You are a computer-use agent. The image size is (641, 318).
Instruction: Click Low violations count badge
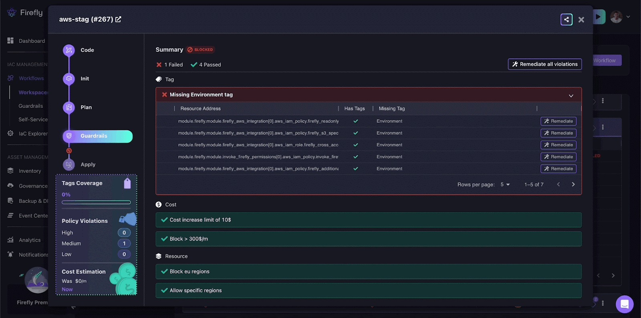tap(124, 254)
